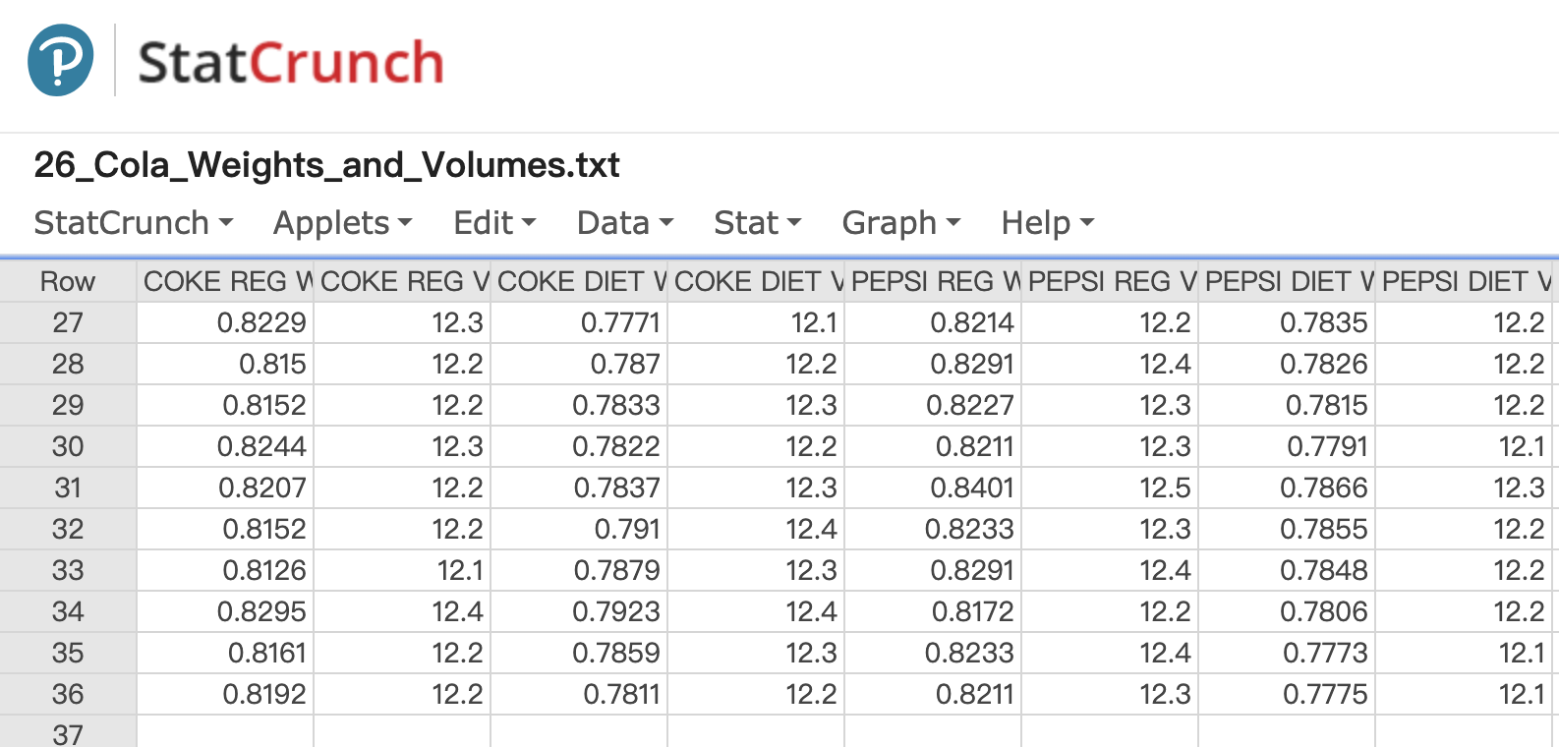Screen dimensions: 1559x747
Task: Click cell with value 0.7826
Action: point(1287,364)
